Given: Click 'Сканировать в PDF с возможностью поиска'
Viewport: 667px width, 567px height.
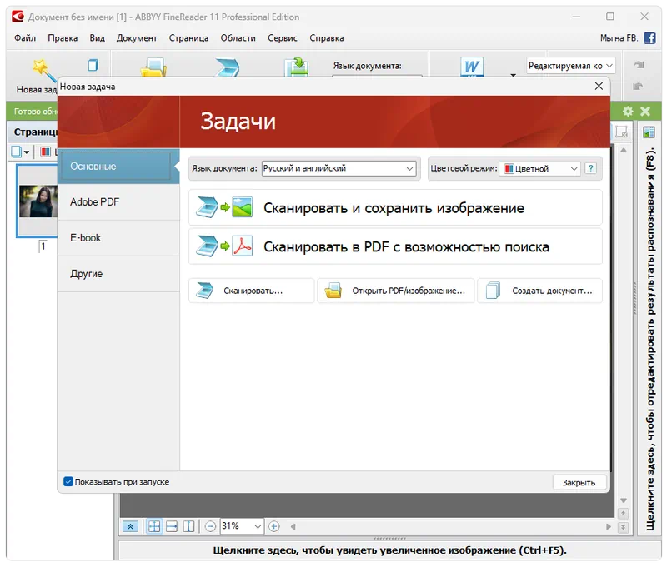Looking at the screenshot, I should pyautogui.click(x=395, y=246).
